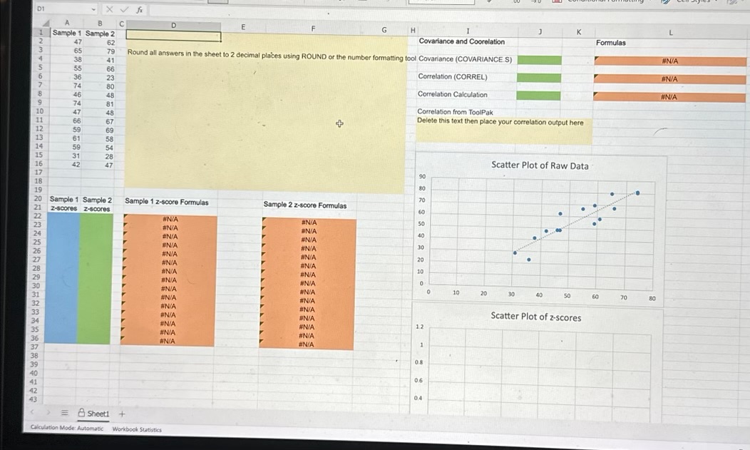The width and height of the screenshot is (750, 450).
Task: Select column A header
Action: pos(67,23)
